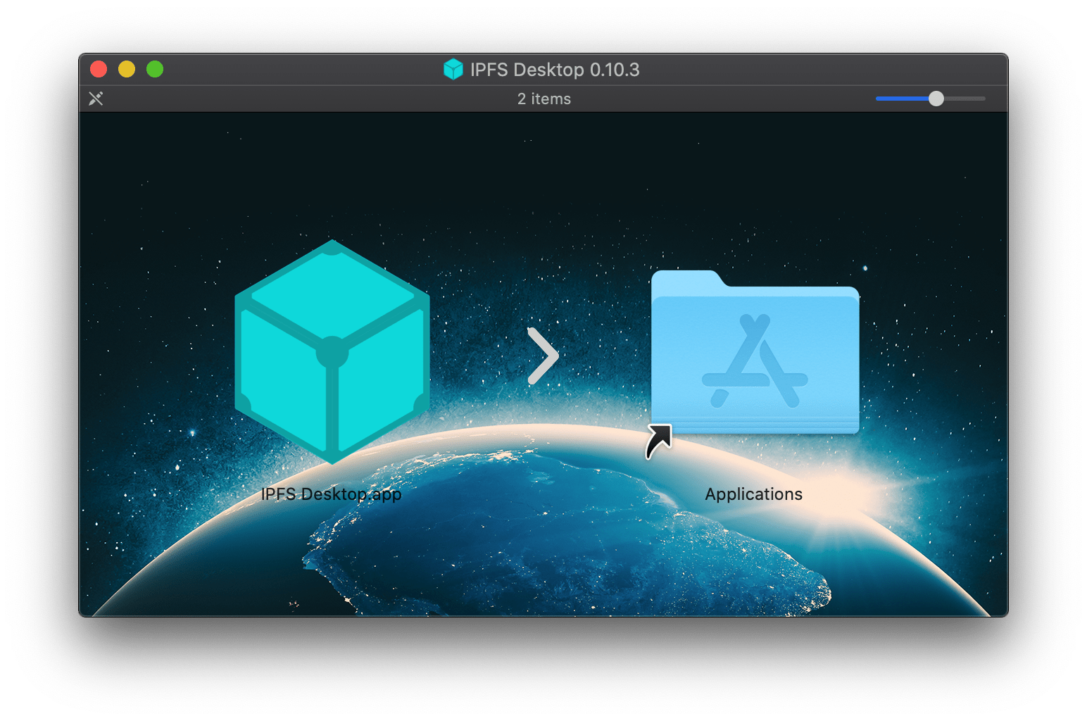This screenshot has height=721, width=1087.
Task: Click the black cursor arrow near Applications
Action: click(659, 438)
